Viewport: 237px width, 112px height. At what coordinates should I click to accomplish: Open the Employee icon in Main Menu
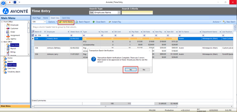(8, 25)
